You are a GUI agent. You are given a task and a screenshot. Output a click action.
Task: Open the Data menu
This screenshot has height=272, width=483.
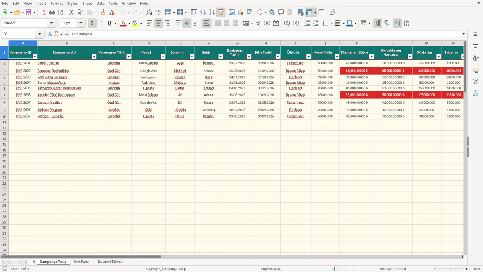point(100,3)
